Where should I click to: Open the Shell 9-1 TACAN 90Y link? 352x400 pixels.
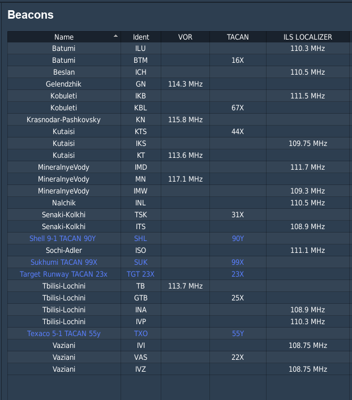pyautogui.click(x=63, y=239)
